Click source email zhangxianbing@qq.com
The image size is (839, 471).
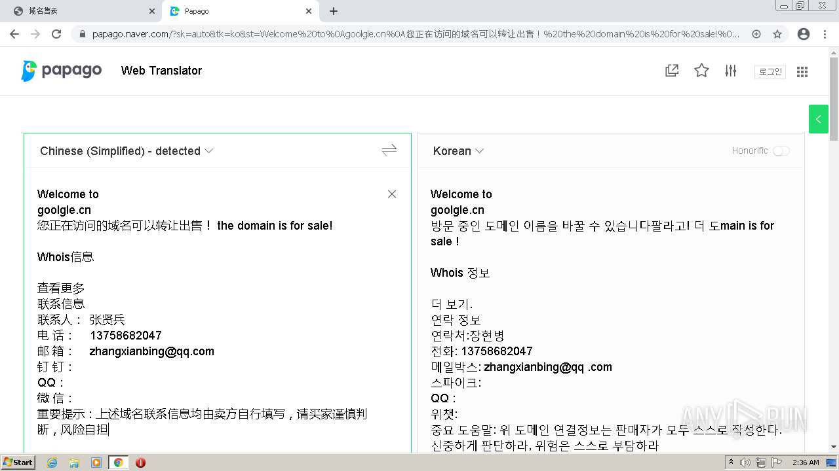tap(152, 351)
